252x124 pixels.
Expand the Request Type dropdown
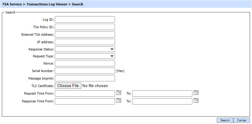[x=85, y=56]
